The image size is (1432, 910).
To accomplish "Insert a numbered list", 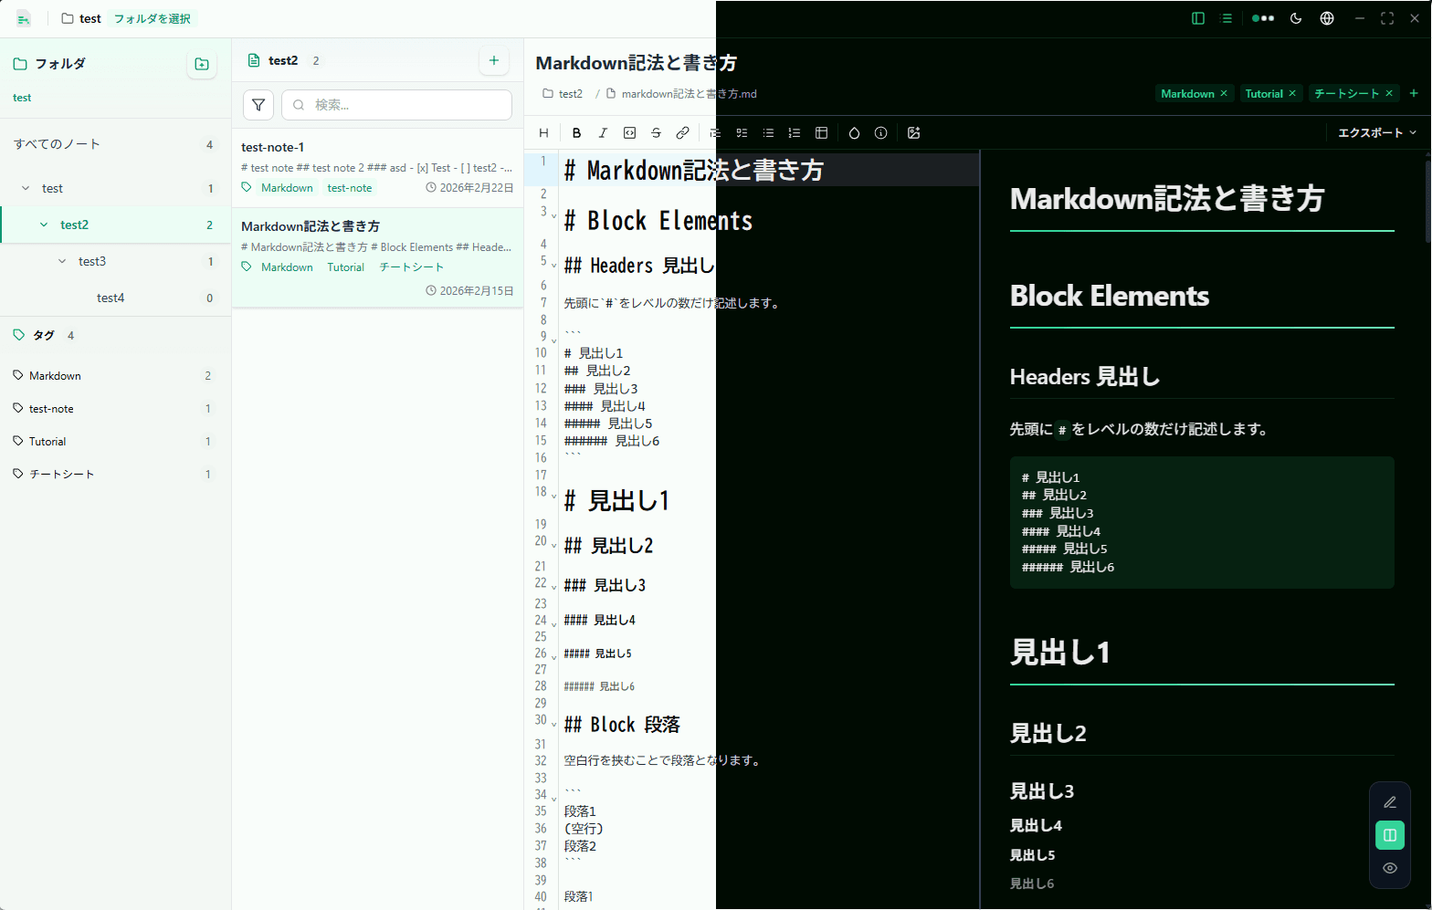I will 795,133.
